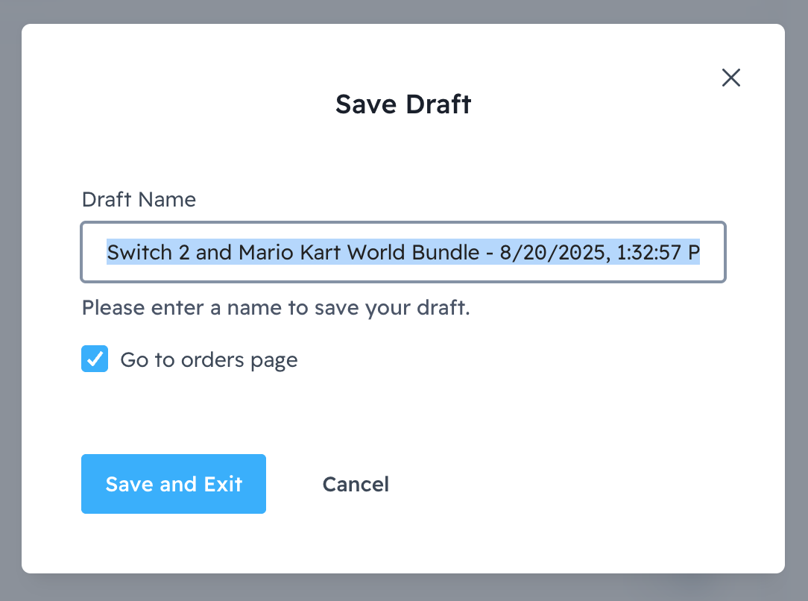The height and width of the screenshot is (601, 808).
Task: Click the "Go to orders page" label
Action: [x=209, y=360]
